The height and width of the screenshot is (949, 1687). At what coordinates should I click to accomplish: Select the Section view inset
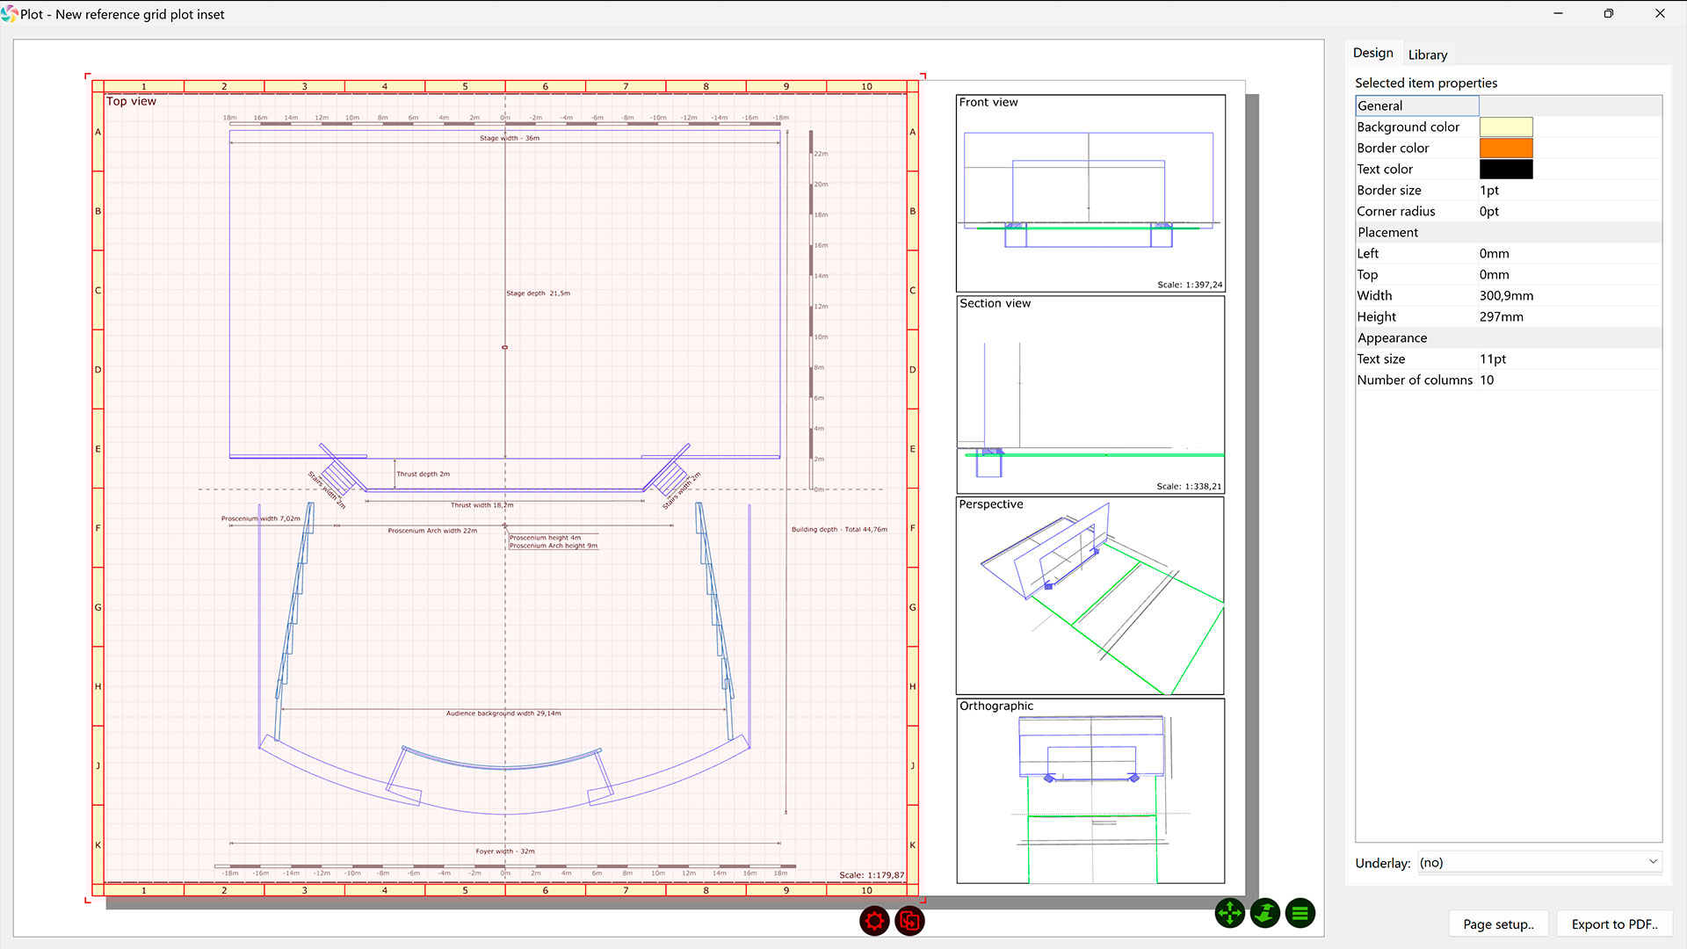pos(1090,395)
